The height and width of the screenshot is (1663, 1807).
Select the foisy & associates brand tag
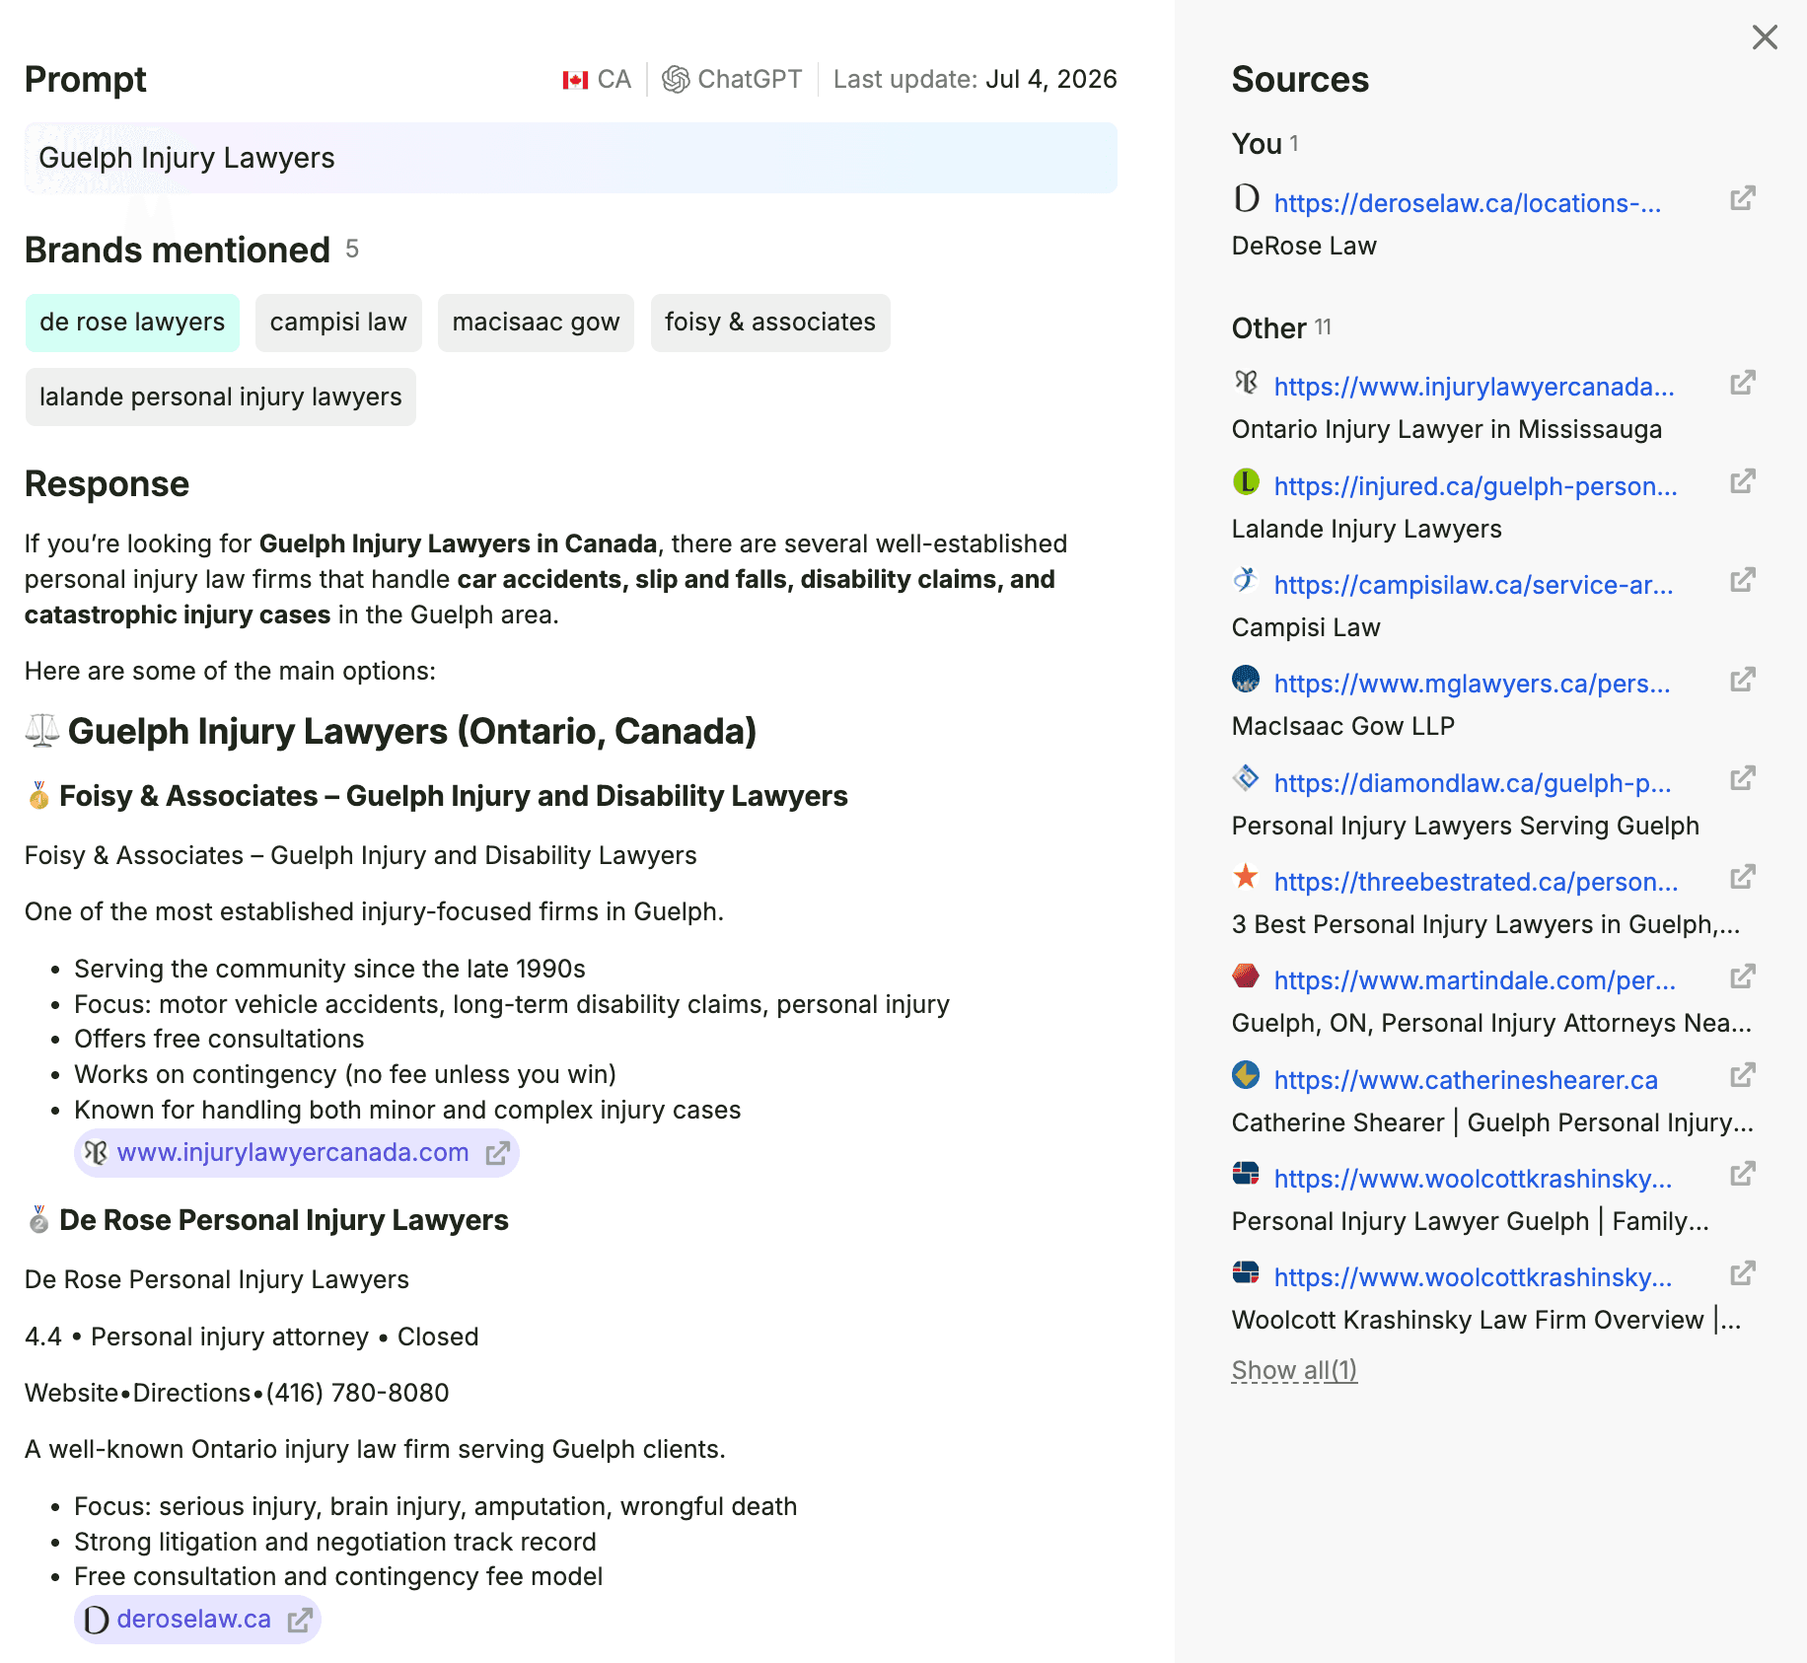770,323
